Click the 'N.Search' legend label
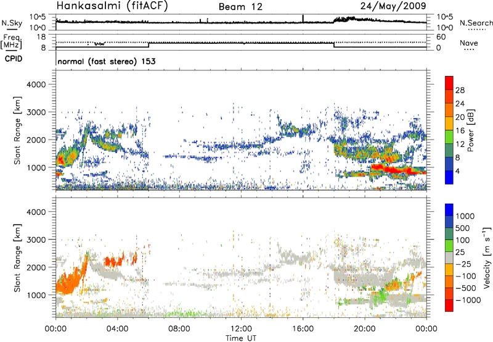 (x=476, y=23)
